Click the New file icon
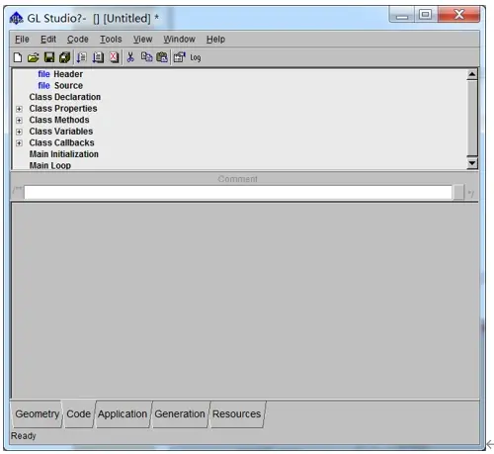Image resolution: width=494 pixels, height=454 pixels. click(18, 57)
